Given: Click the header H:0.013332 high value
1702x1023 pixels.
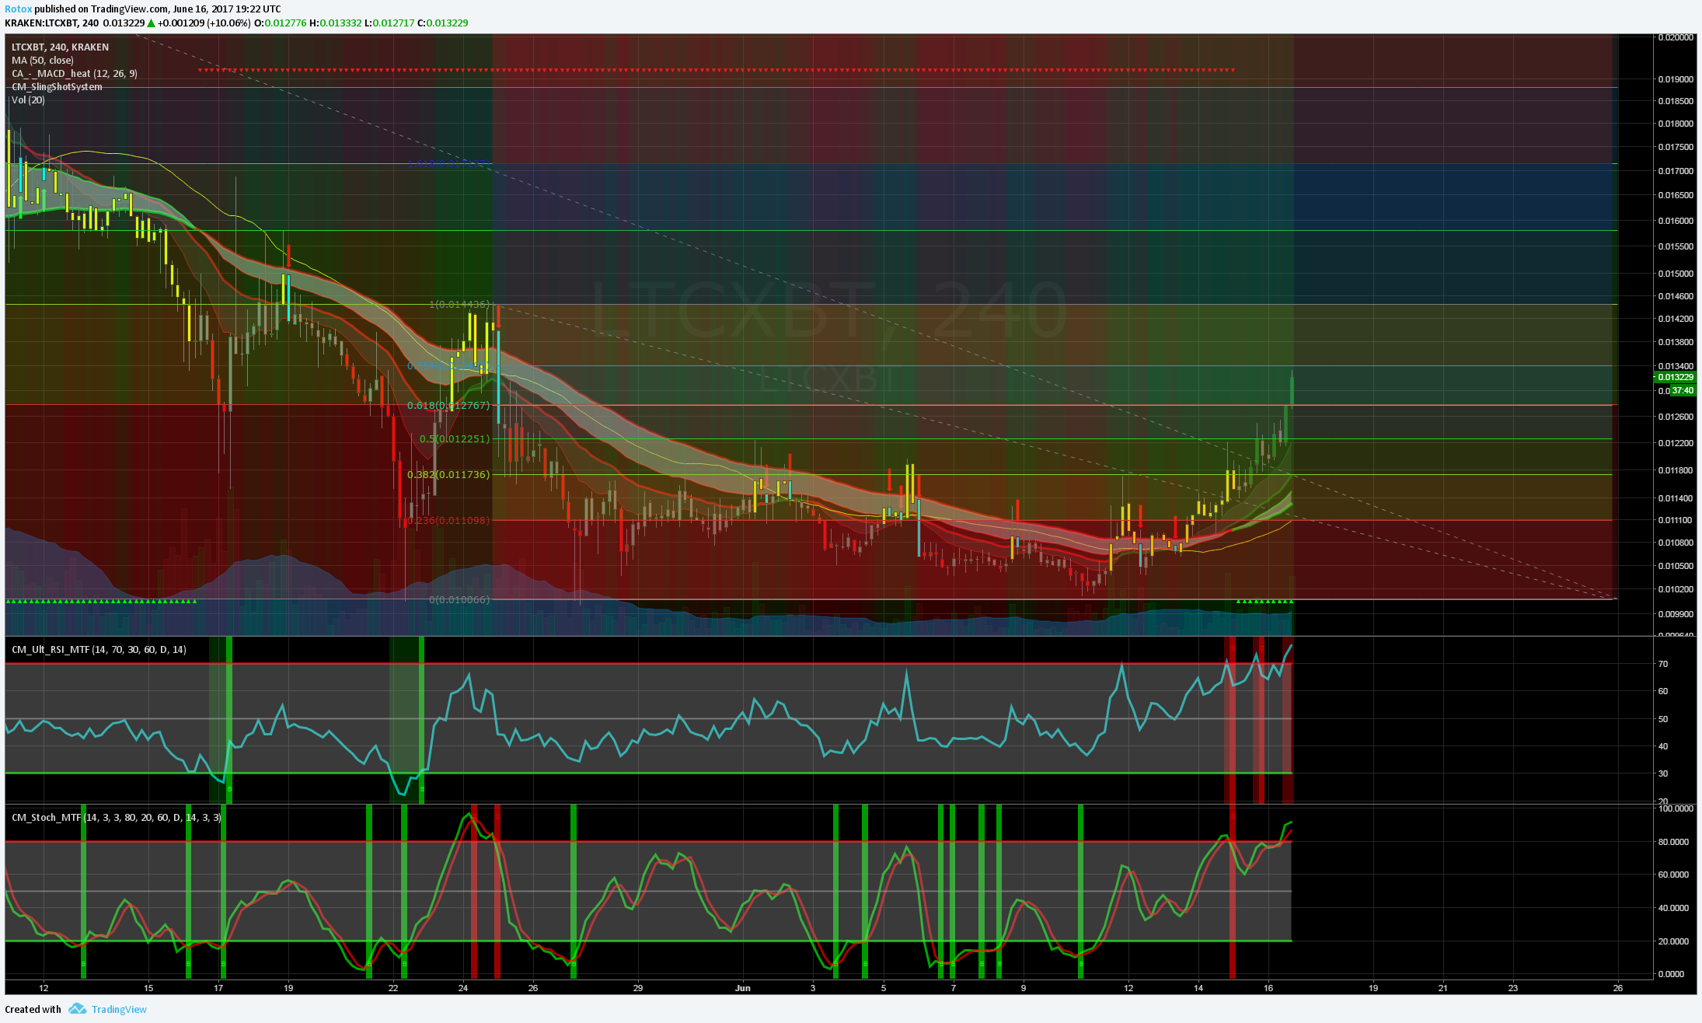Looking at the screenshot, I should click(x=336, y=23).
